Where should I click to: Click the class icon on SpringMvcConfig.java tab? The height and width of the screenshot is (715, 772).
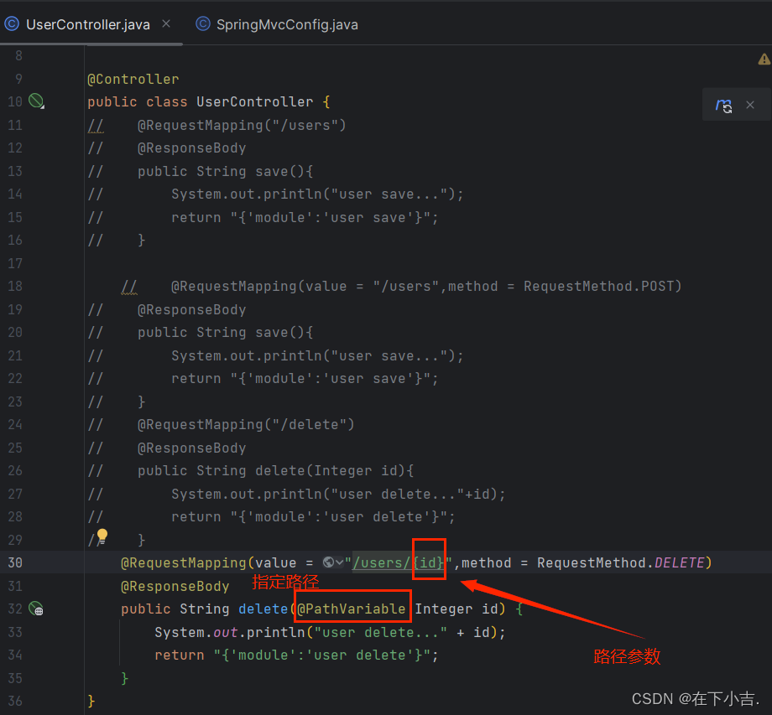(203, 23)
